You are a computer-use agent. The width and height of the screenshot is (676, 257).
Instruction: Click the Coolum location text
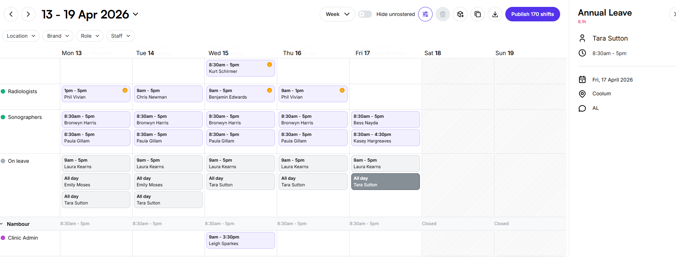pos(602,94)
